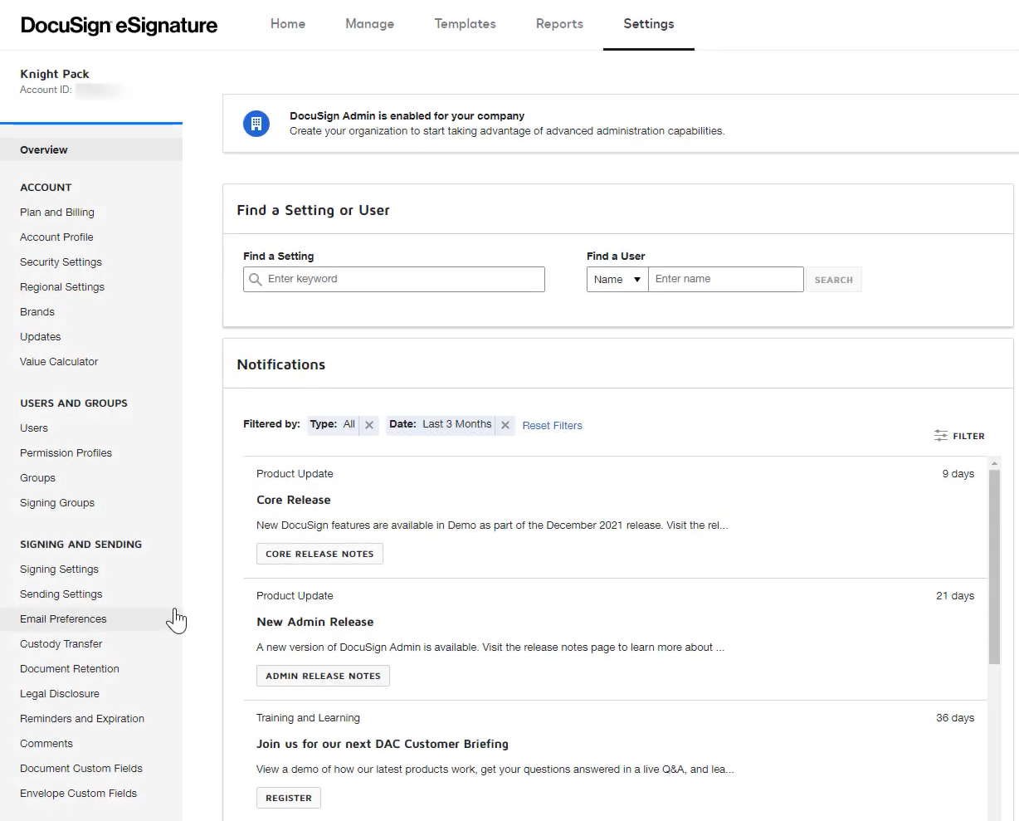
Task: Click the Knight Pack account name
Action: tap(55, 74)
